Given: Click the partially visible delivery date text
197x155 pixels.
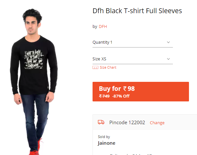Looking at the screenshot, I should coord(131,154).
